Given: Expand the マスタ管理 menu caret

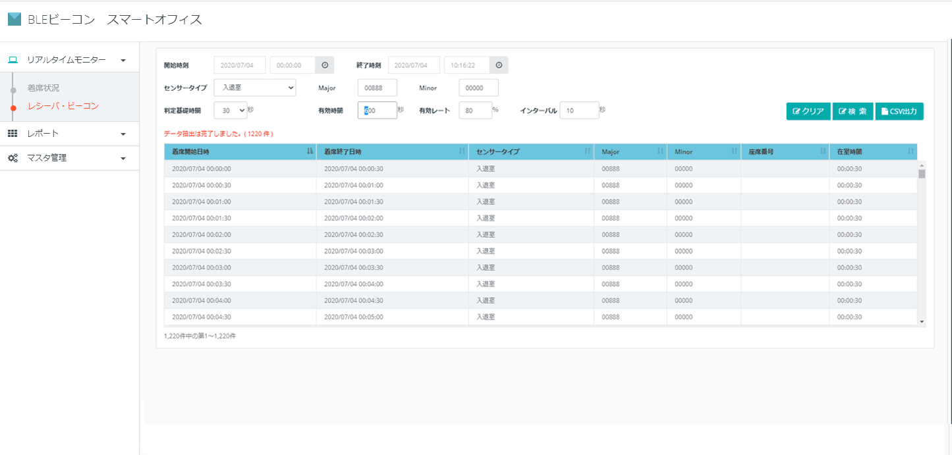Looking at the screenshot, I should point(123,159).
